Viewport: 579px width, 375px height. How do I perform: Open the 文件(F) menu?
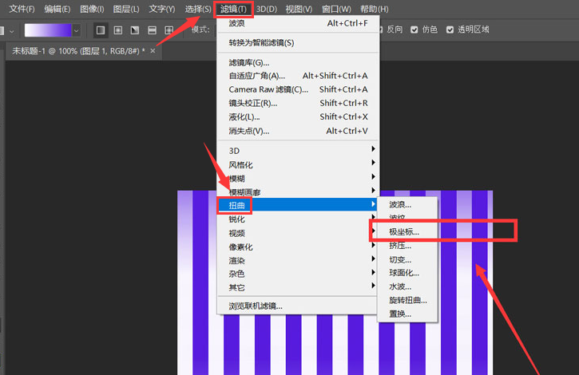[x=22, y=9]
